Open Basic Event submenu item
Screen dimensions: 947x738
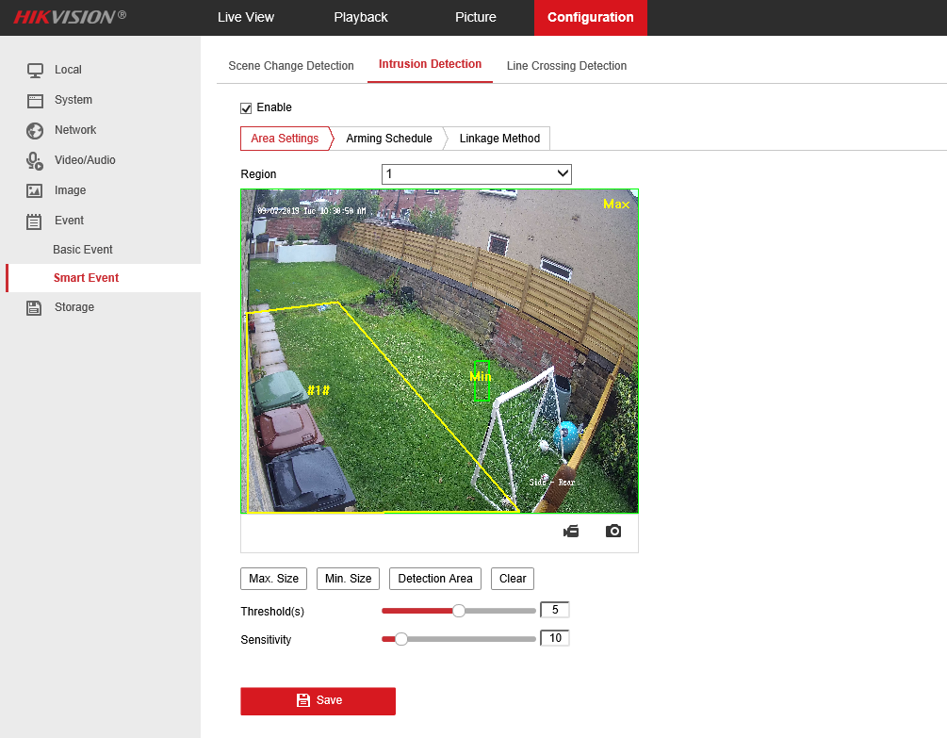coord(83,250)
